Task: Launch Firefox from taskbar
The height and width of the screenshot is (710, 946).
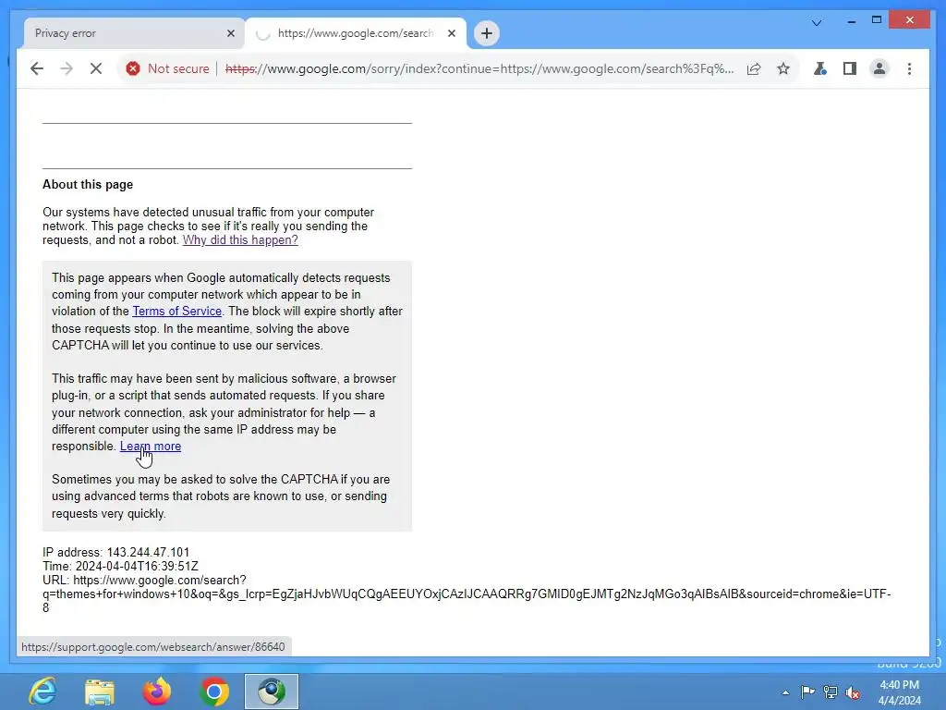Action: (157, 692)
